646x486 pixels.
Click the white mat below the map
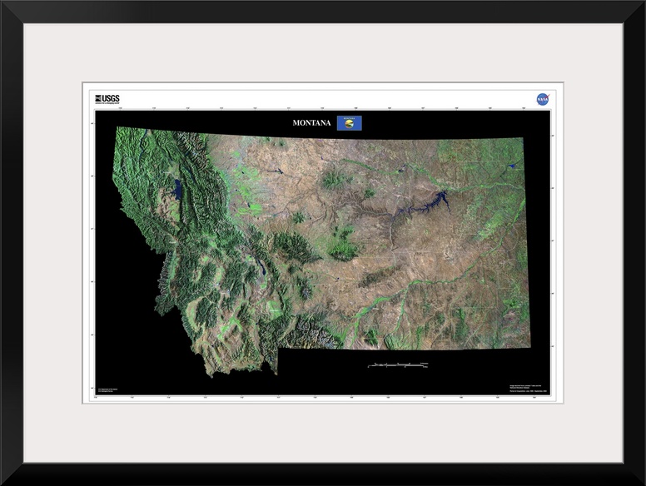pyautogui.click(x=323, y=433)
